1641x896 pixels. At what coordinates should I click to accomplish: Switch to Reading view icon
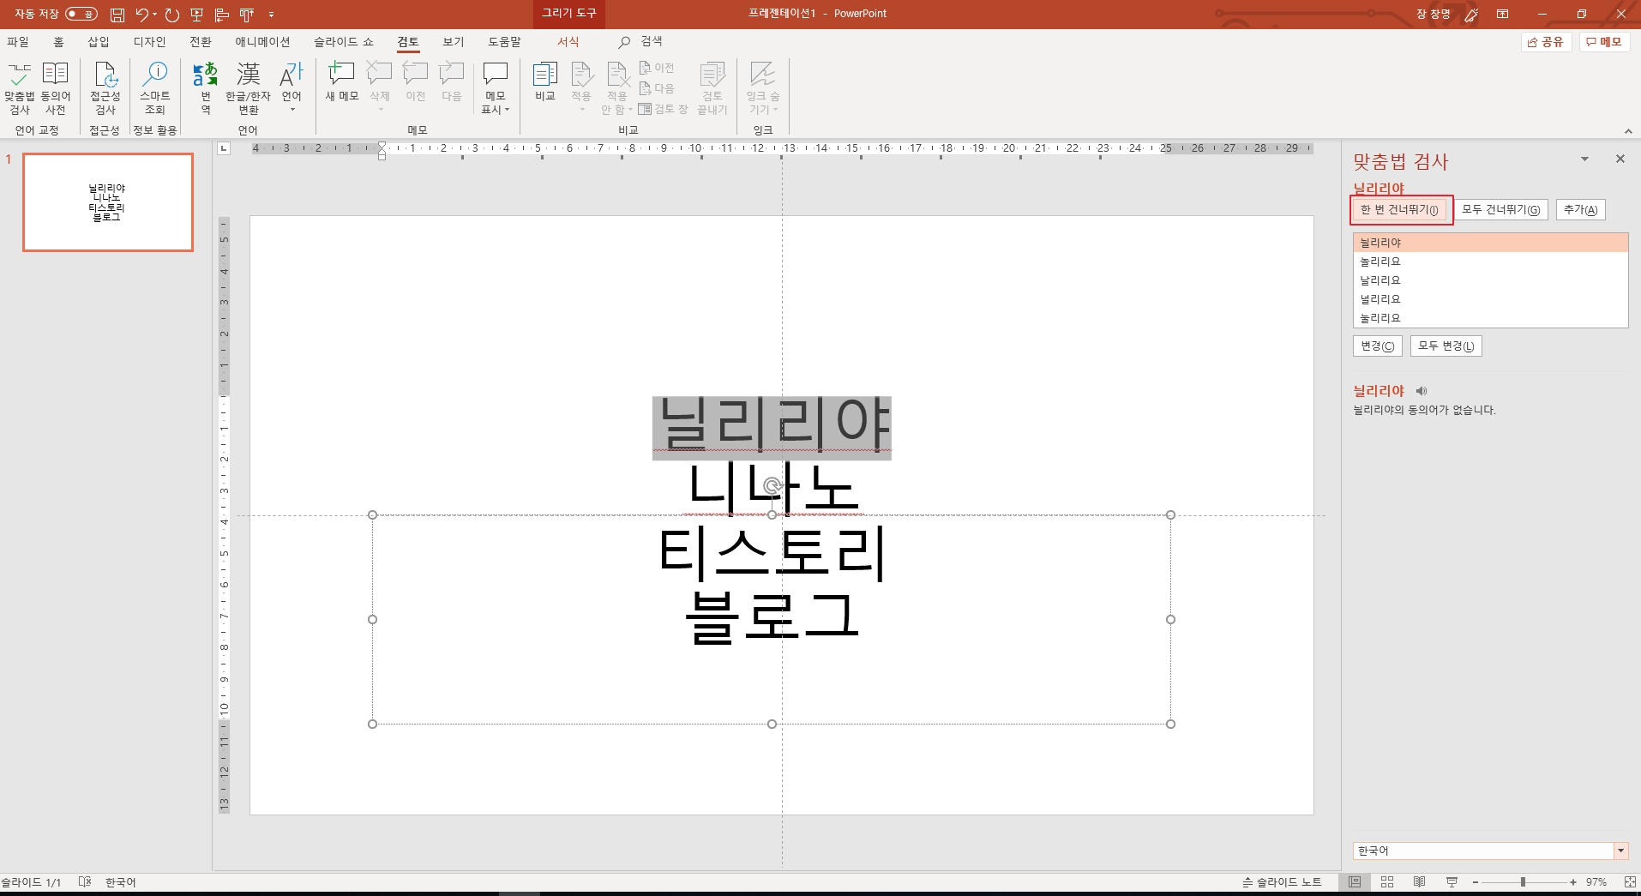[x=1419, y=881]
